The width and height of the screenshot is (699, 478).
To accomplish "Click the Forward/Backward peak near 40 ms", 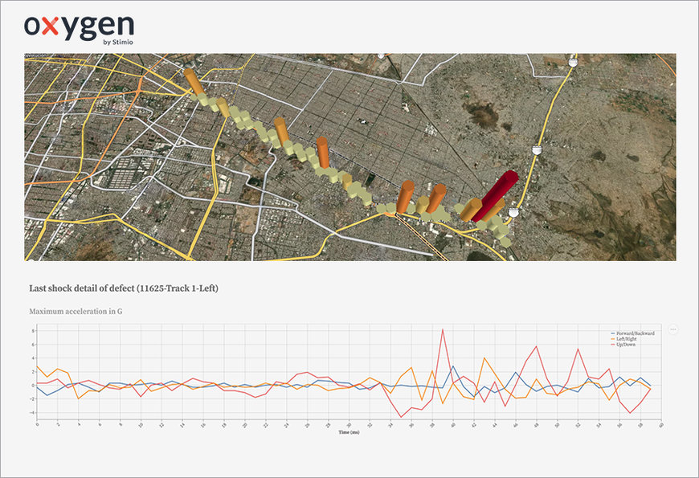I will [453, 366].
